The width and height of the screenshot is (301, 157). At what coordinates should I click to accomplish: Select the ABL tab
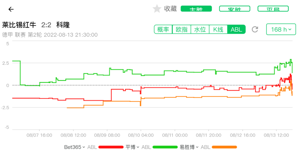[236, 29]
